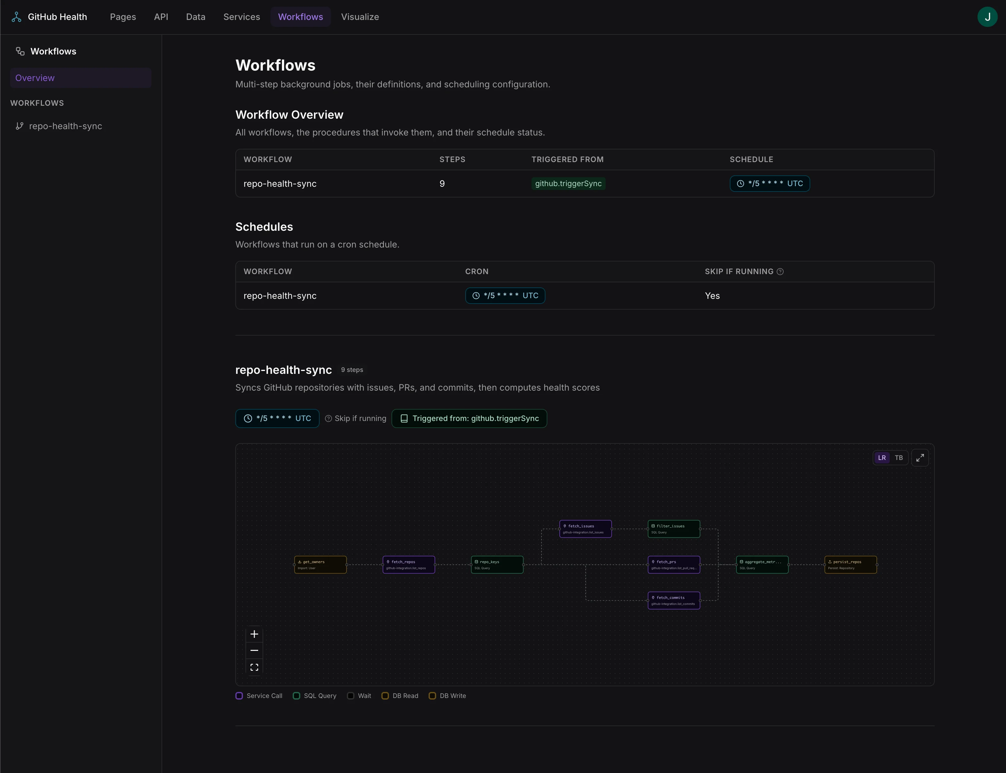Select the repo_keys SQL node
The width and height of the screenshot is (1006, 773).
[x=497, y=565]
